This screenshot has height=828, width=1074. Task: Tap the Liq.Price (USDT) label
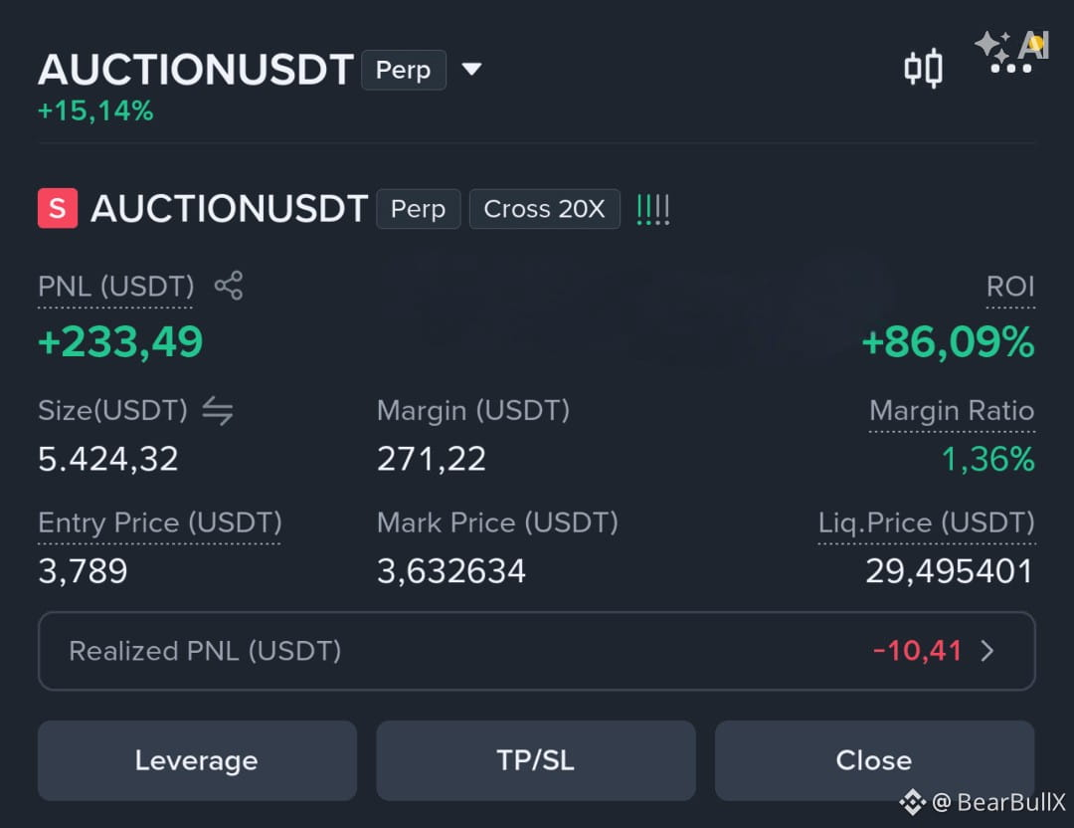[926, 523]
